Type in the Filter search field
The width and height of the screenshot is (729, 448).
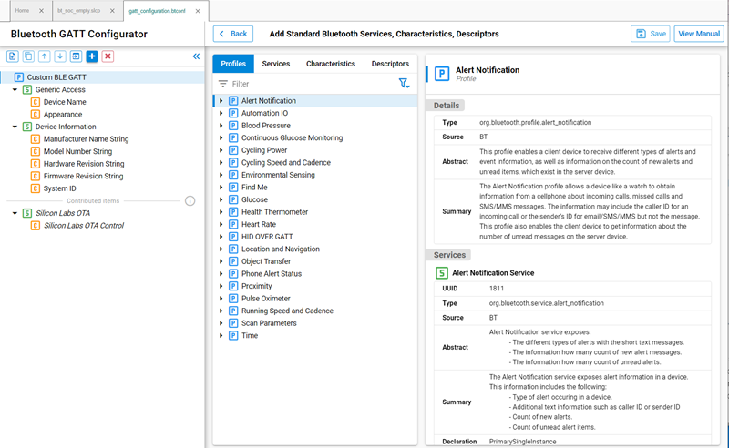(x=310, y=83)
